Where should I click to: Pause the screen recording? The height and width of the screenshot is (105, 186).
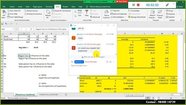click(133, 5)
